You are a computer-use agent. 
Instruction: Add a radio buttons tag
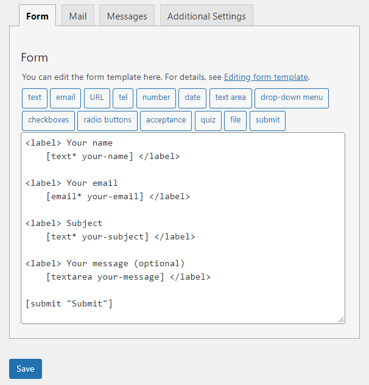(107, 121)
